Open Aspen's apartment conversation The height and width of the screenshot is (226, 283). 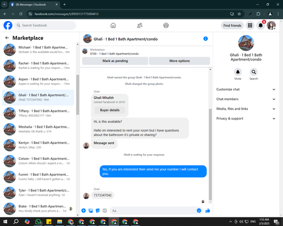coord(38,81)
